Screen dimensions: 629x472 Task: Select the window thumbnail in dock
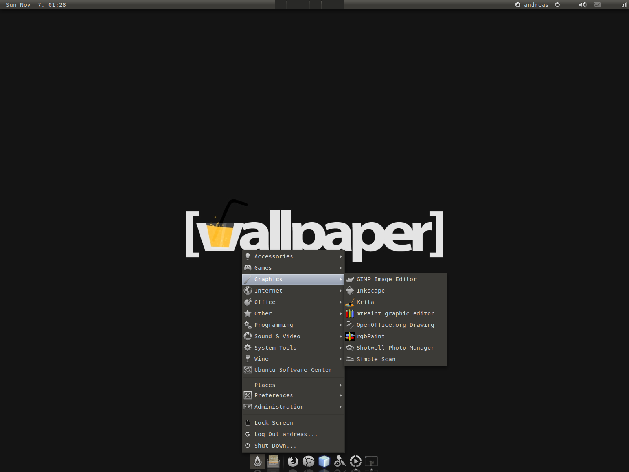click(372, 461)
